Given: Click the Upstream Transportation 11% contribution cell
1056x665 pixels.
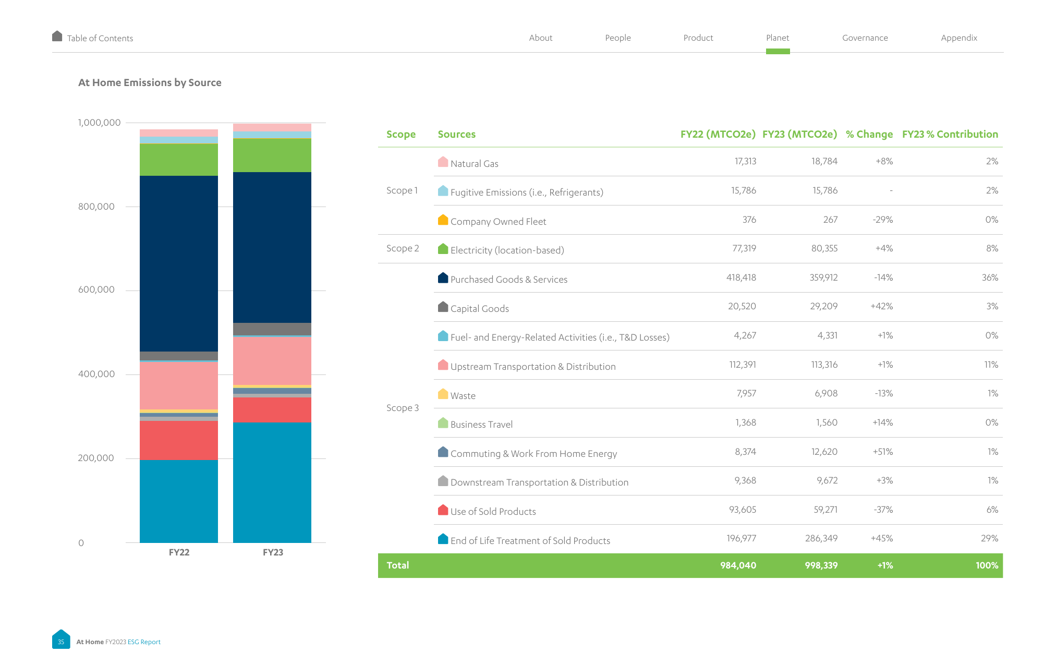Looking at the screenshot, I should [991, 365].
